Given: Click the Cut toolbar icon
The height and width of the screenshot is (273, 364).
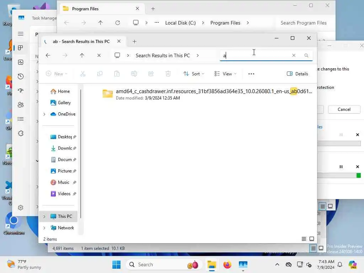Looking at the screenshot, I should coord(82,74).
